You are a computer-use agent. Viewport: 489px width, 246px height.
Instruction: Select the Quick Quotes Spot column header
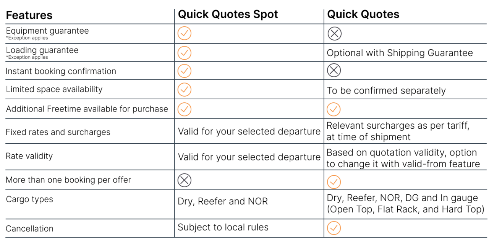pyautogui.click(x=228, y=15)
